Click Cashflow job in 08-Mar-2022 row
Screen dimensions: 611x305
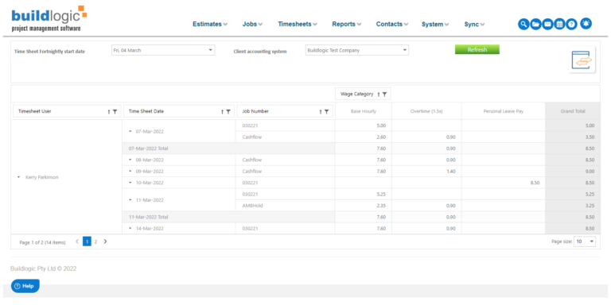(286, 160)
